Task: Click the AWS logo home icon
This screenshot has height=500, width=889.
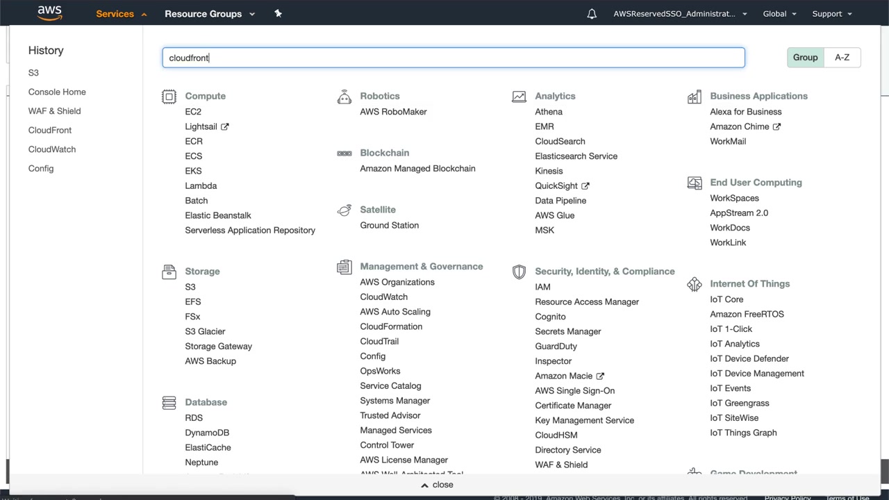Action: point(49,13)
